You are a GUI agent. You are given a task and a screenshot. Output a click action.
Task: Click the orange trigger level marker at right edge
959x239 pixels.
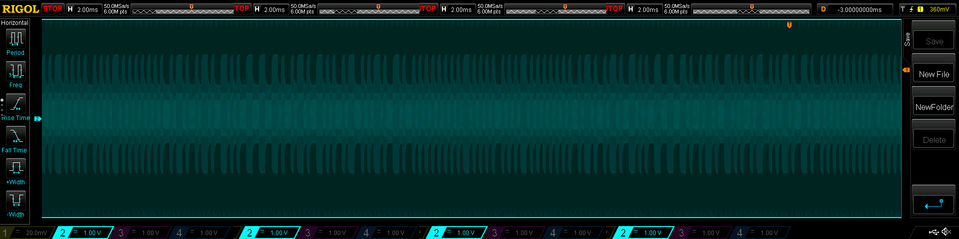[906, 70]
